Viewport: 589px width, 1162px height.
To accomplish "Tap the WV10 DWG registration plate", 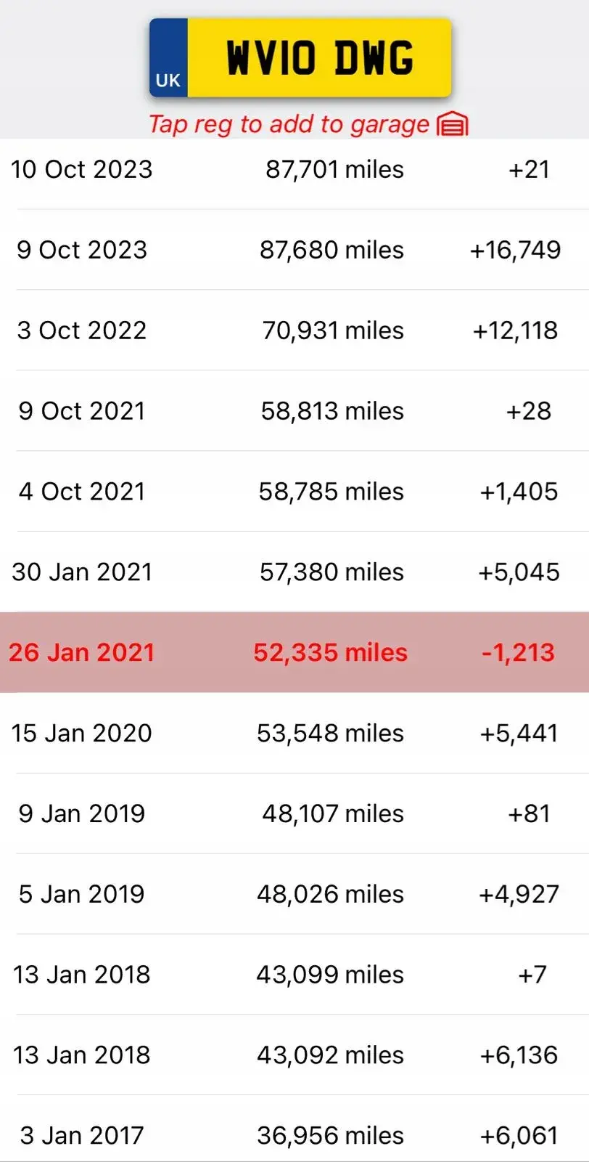I will (300, 58).
